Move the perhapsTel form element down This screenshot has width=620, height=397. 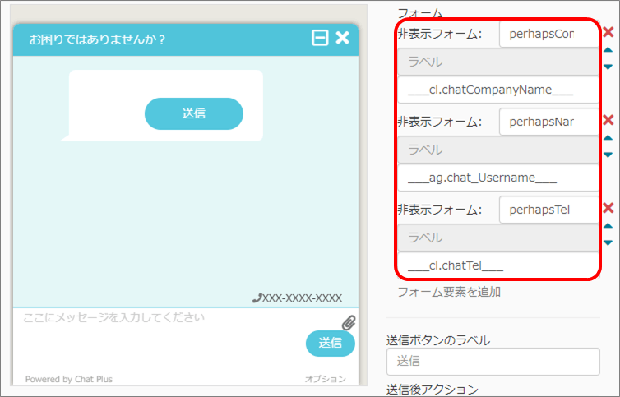click(608, 242)
